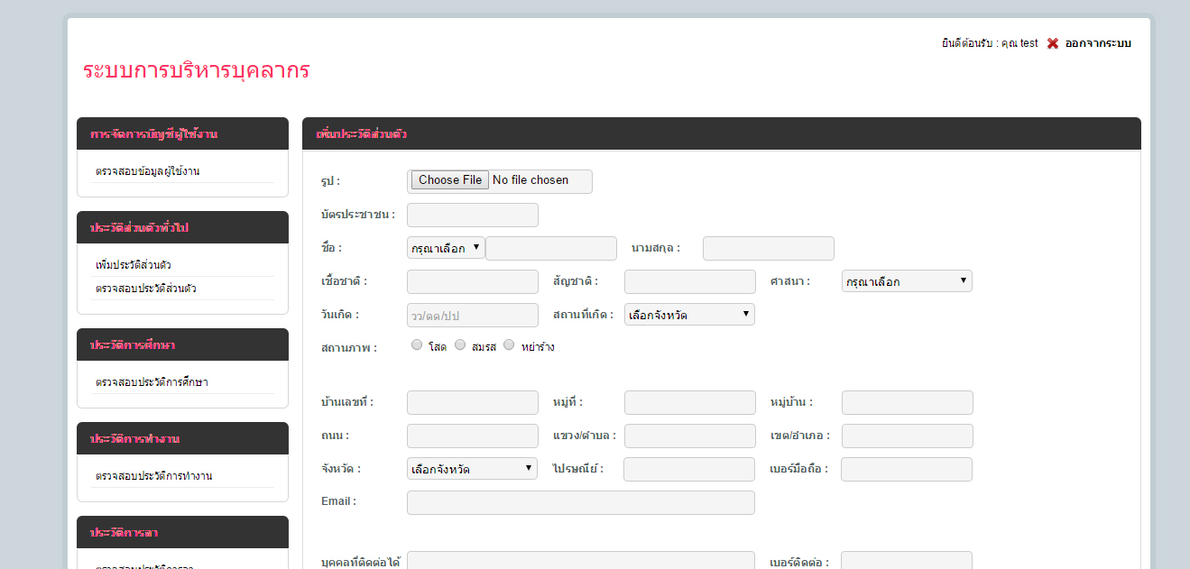
Task: Click the การจัดการบัญชีผู้ใช้งาน sidebar heading
Action: coord(182,133)
